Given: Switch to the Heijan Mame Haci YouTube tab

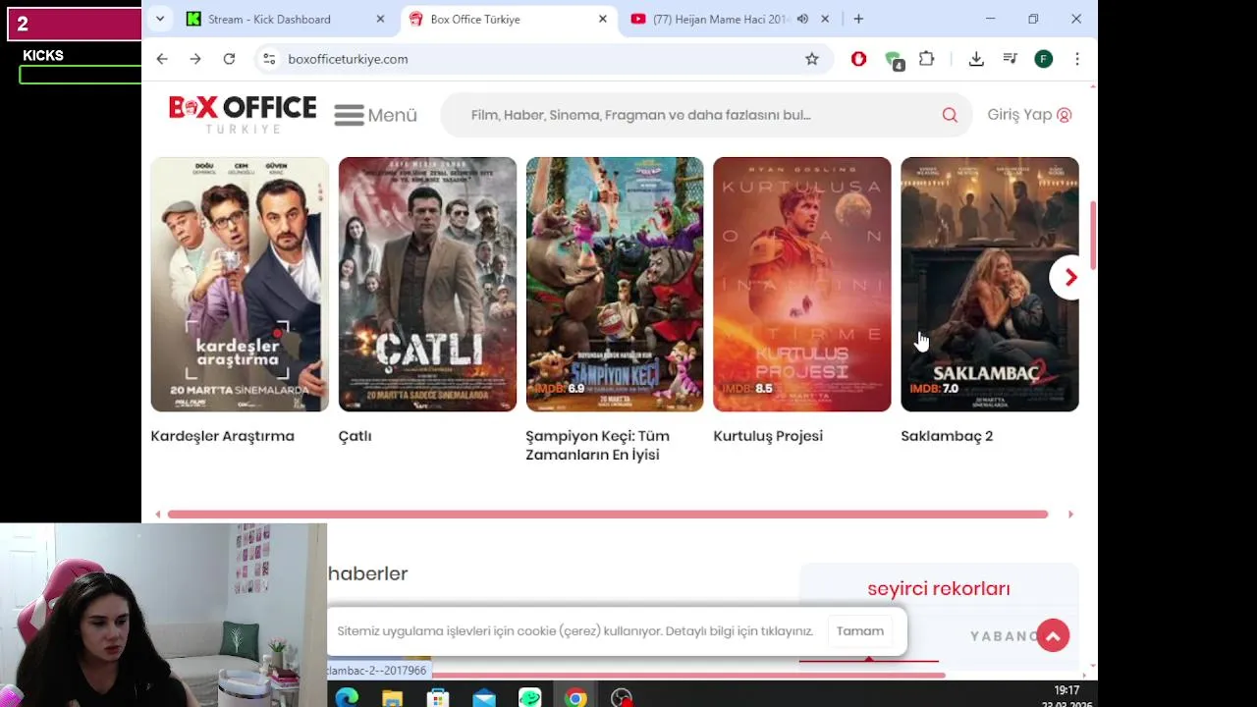Looking at the screenshot, I should [721, 19].
